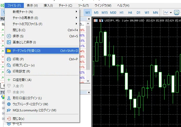Choose 取引口座にログイン (L)
181x127 pixels.
(x=27, y=98)
